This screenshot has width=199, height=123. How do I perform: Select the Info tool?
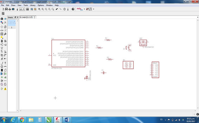tap(2, 19)
